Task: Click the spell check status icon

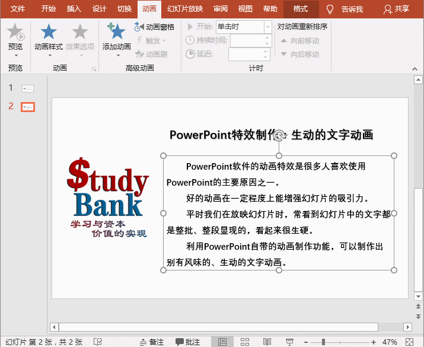Action: click(98, 342)
